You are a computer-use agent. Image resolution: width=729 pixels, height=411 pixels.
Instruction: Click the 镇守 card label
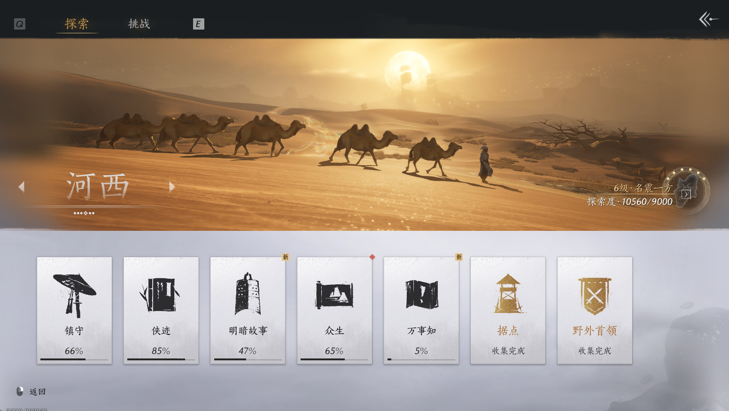pyautogui.click(x=74, y=331)
